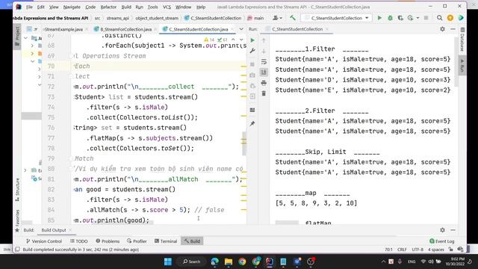Click the orange update notification icon
The width and height of the screenshot is (478, 269).
pyautogui.click(x=450, y=18)
